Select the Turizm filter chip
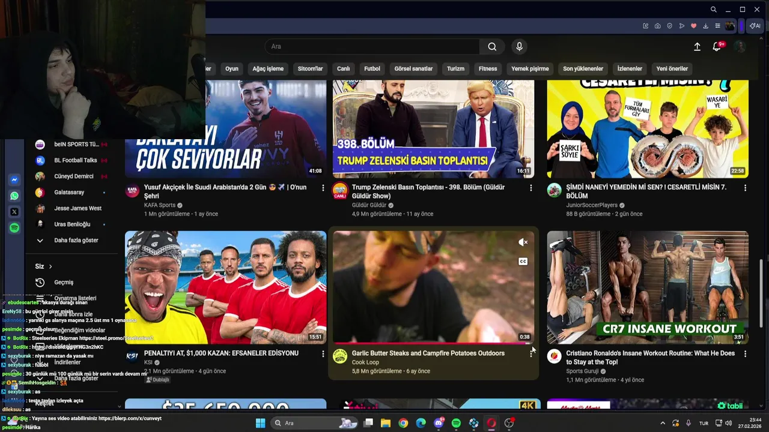Viewport: 769px width, 432px height. [x=455, y=68]
